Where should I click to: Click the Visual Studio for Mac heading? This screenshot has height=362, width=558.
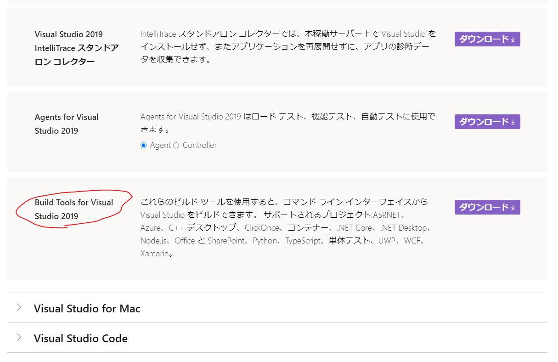point(87,308)
